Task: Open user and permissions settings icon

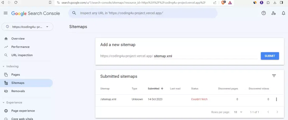Action: point(273,13)
